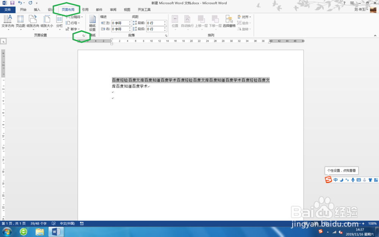Open paragraph dialog launcher in 段落 group

point(166,36)
